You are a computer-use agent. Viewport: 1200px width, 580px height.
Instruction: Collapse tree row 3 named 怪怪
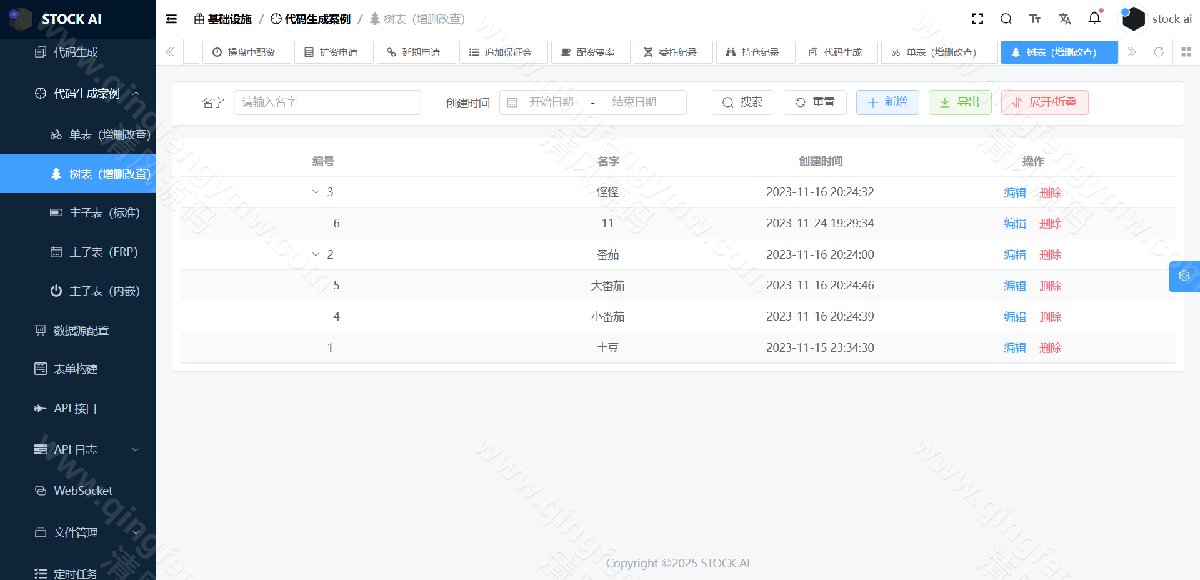coord(315,192)
